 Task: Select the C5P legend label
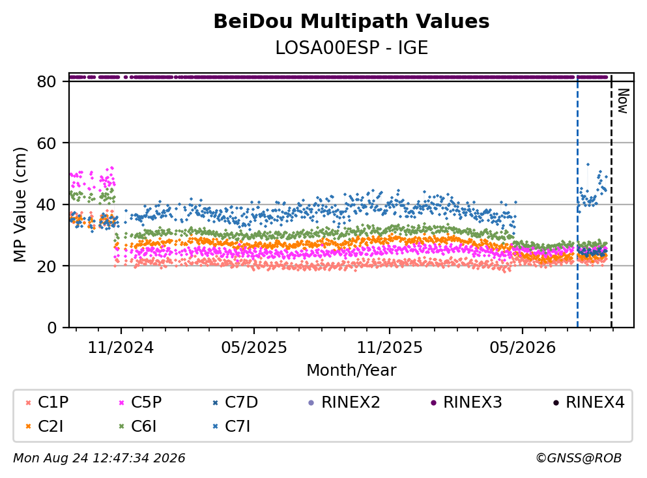click(147, 402)
